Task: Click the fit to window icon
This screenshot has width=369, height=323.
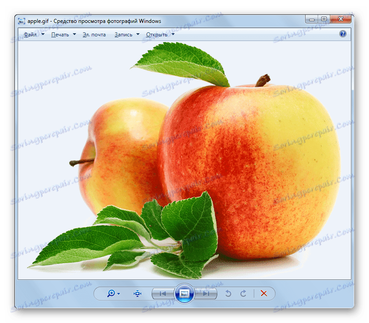Action: click(137, 294)
